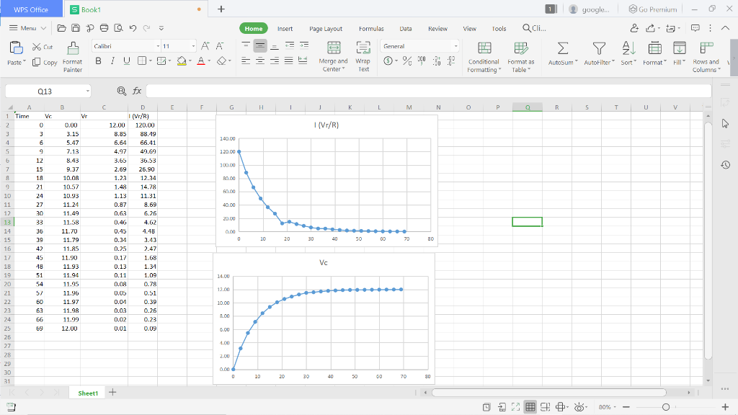Undo the last action

coord(133,28)
